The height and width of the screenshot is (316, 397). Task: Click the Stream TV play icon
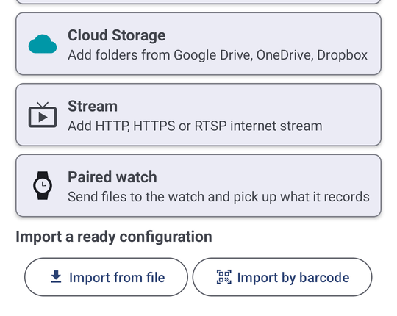pos(43,115)
